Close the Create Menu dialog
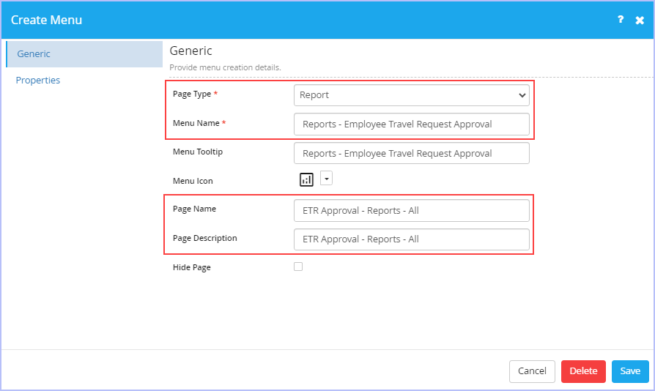Image resolution: width=655 pixels, height=391 pixels. tap(640, 20)
